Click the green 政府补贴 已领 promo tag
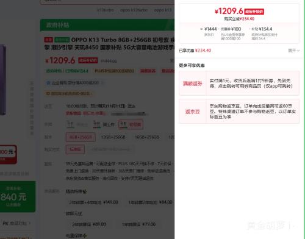 coord(67,71)
